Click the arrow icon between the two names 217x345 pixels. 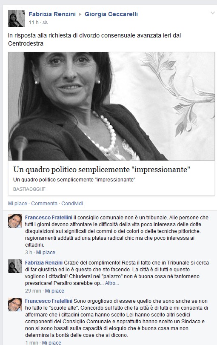tap(80, 14)
